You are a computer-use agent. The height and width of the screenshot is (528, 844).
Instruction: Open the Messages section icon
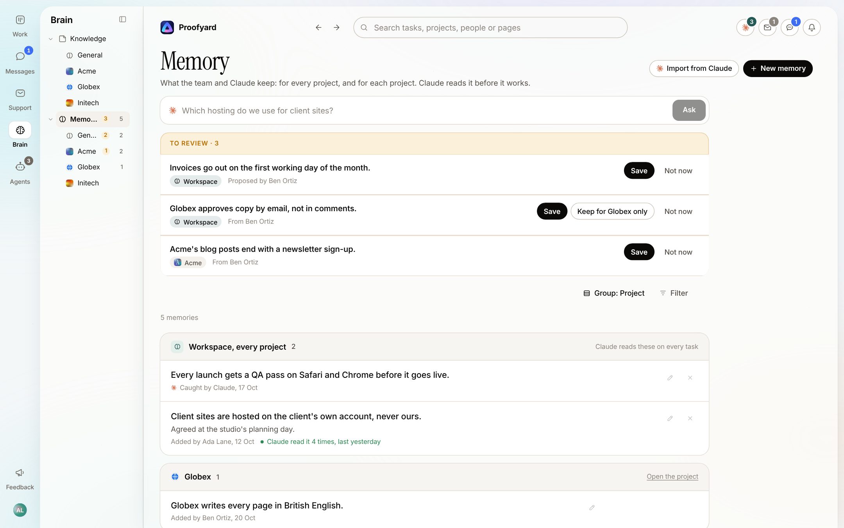click(x=20, y=57)
